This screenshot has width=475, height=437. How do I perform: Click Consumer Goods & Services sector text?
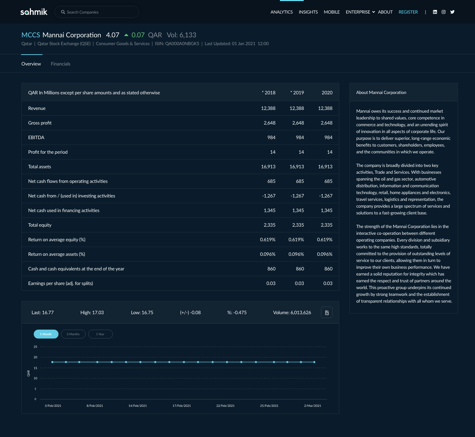[x=123, y=43]
